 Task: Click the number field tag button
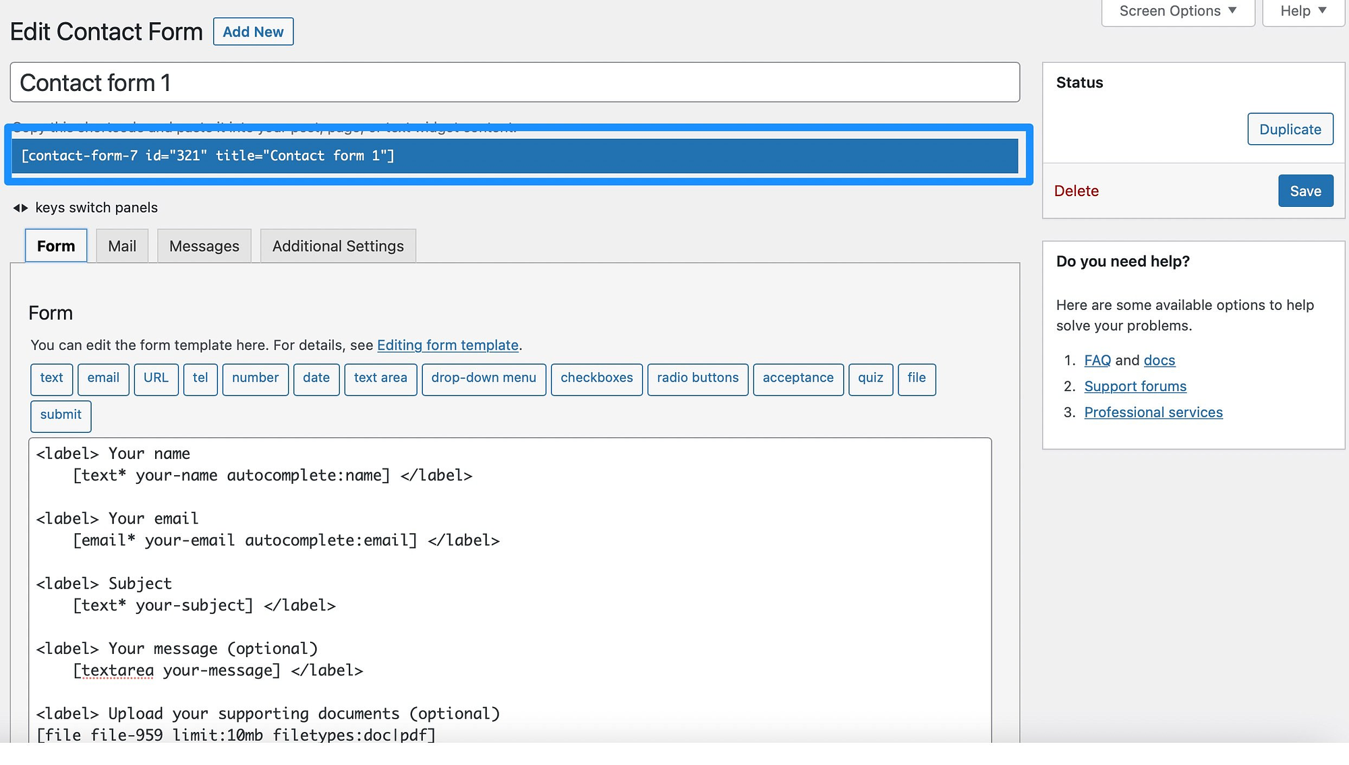pyautogui.click(x=255, y=378)
